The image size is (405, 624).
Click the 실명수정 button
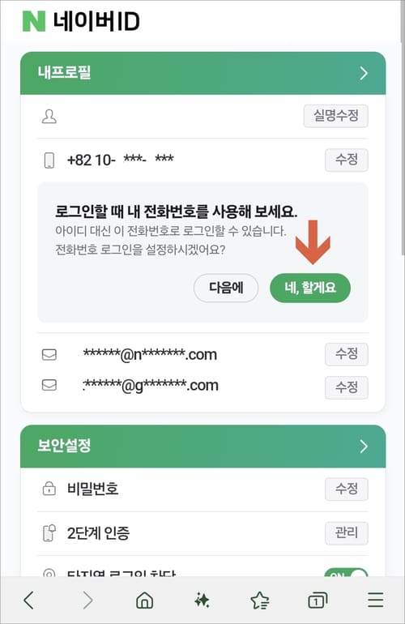[x=336, y=116]
